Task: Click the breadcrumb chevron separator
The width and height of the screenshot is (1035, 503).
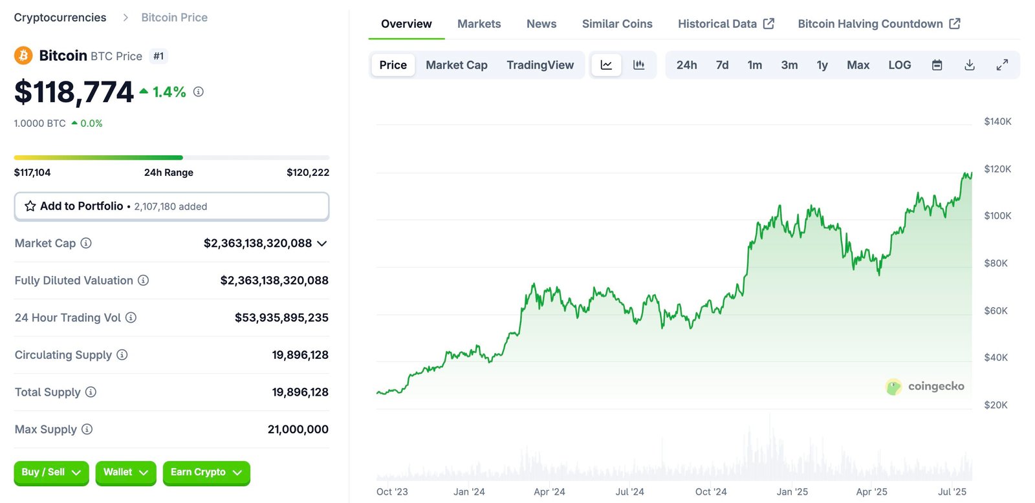Action: (x=125, y=17)
